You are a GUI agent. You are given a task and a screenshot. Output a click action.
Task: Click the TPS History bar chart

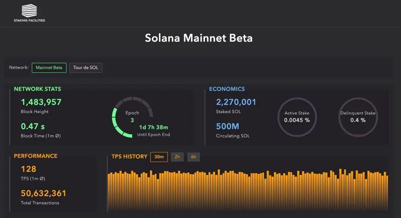(248, 191)
